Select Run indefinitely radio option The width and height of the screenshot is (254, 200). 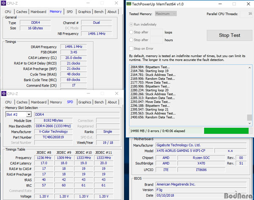point(131,25)
